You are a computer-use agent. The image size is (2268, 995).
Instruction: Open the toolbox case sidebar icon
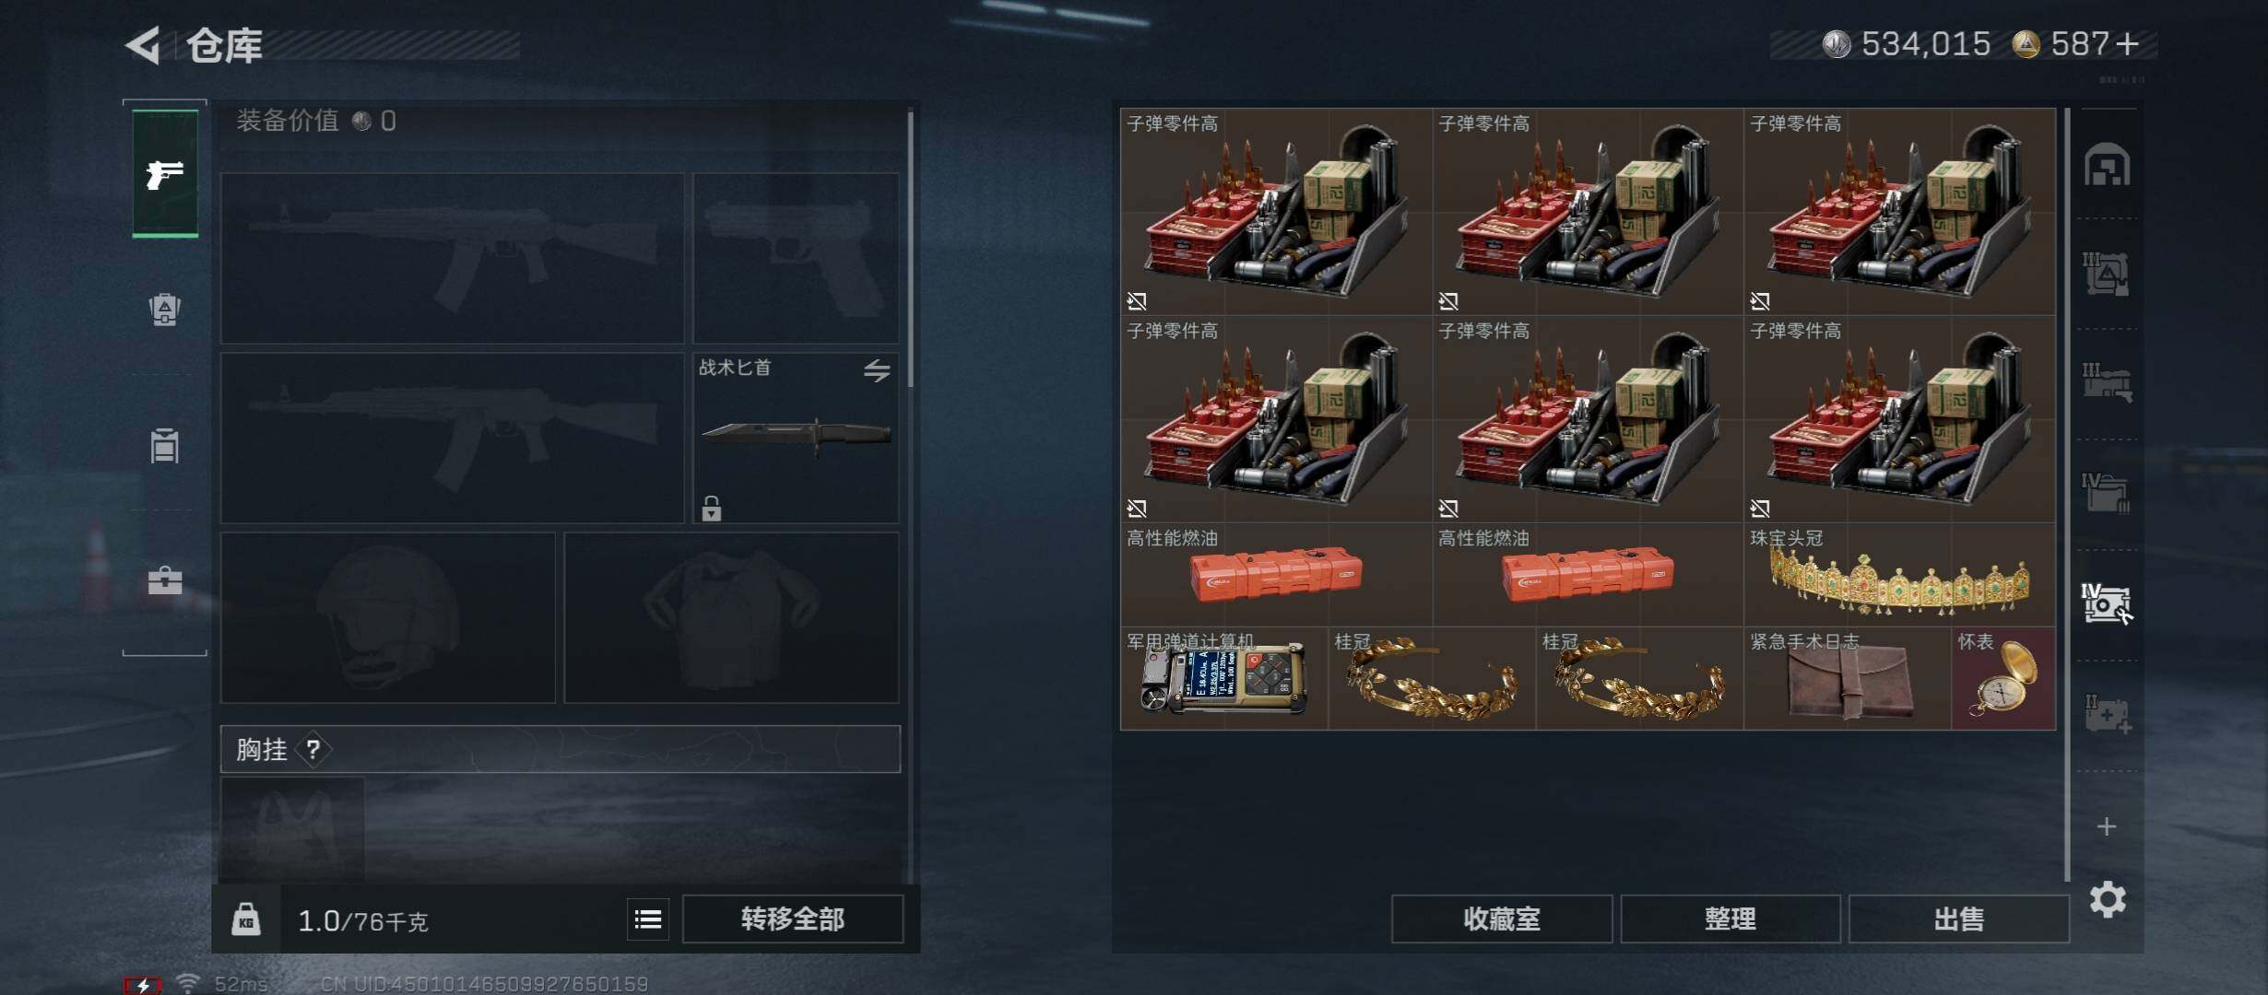coord(165,580)
